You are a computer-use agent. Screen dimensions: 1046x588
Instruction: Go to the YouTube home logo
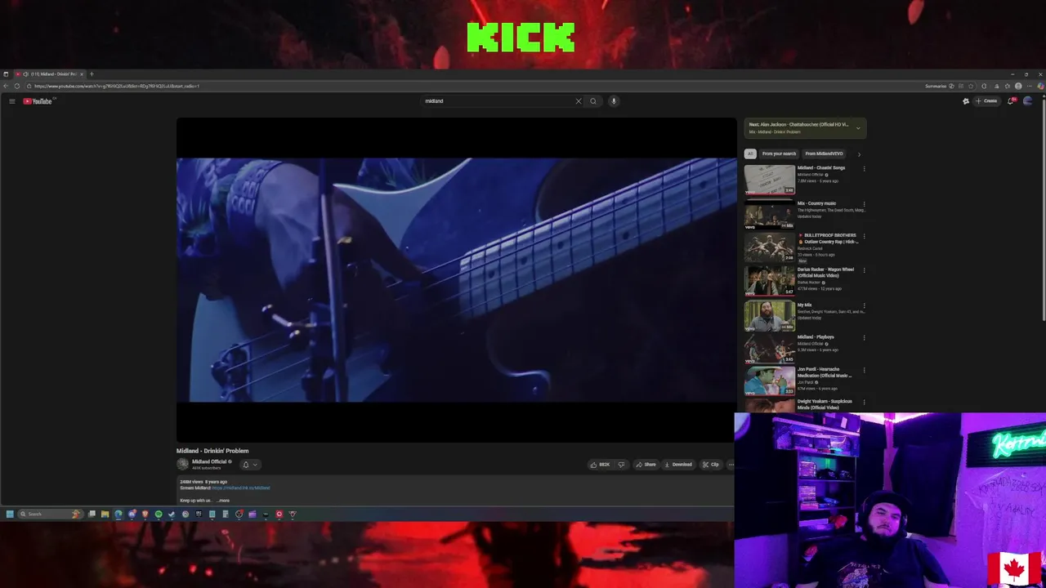(38, 101)
